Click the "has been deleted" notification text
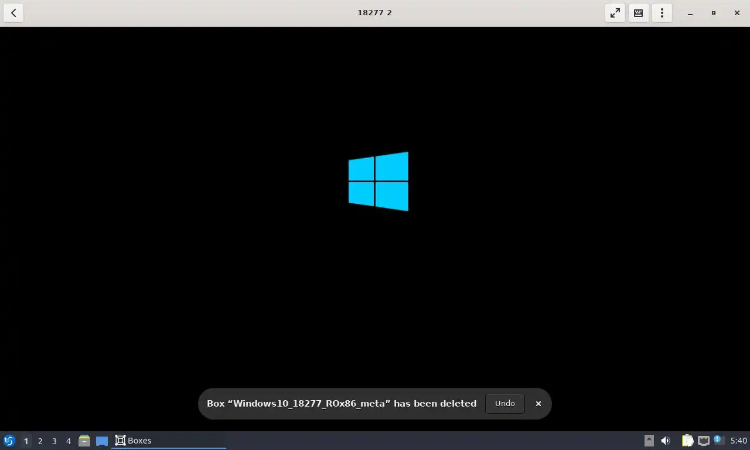The width and height of the screenshot is (750, 450). click(435, 403)
